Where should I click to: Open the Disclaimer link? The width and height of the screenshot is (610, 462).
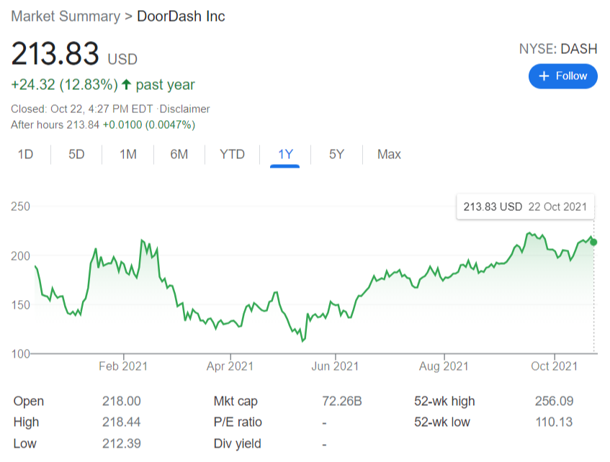click(185, 109)
